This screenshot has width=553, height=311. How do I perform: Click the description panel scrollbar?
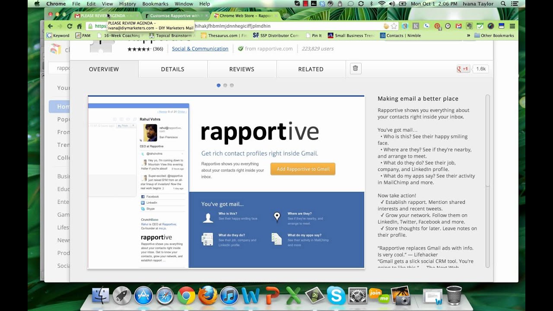pyautogui.click(x=488, y=140)
